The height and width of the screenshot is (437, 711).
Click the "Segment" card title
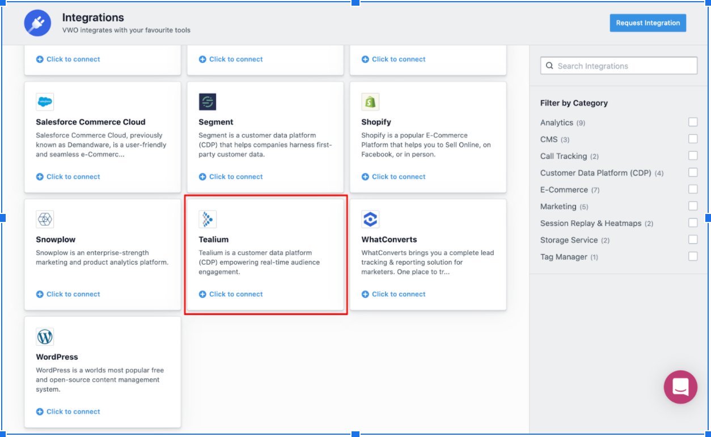coord(216,122)
